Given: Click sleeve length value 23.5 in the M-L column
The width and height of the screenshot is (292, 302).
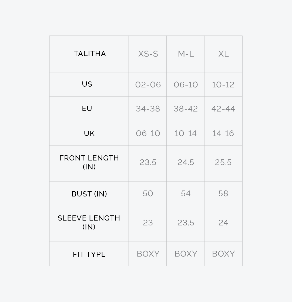Looking at the screenshot, I should (186, 223).
